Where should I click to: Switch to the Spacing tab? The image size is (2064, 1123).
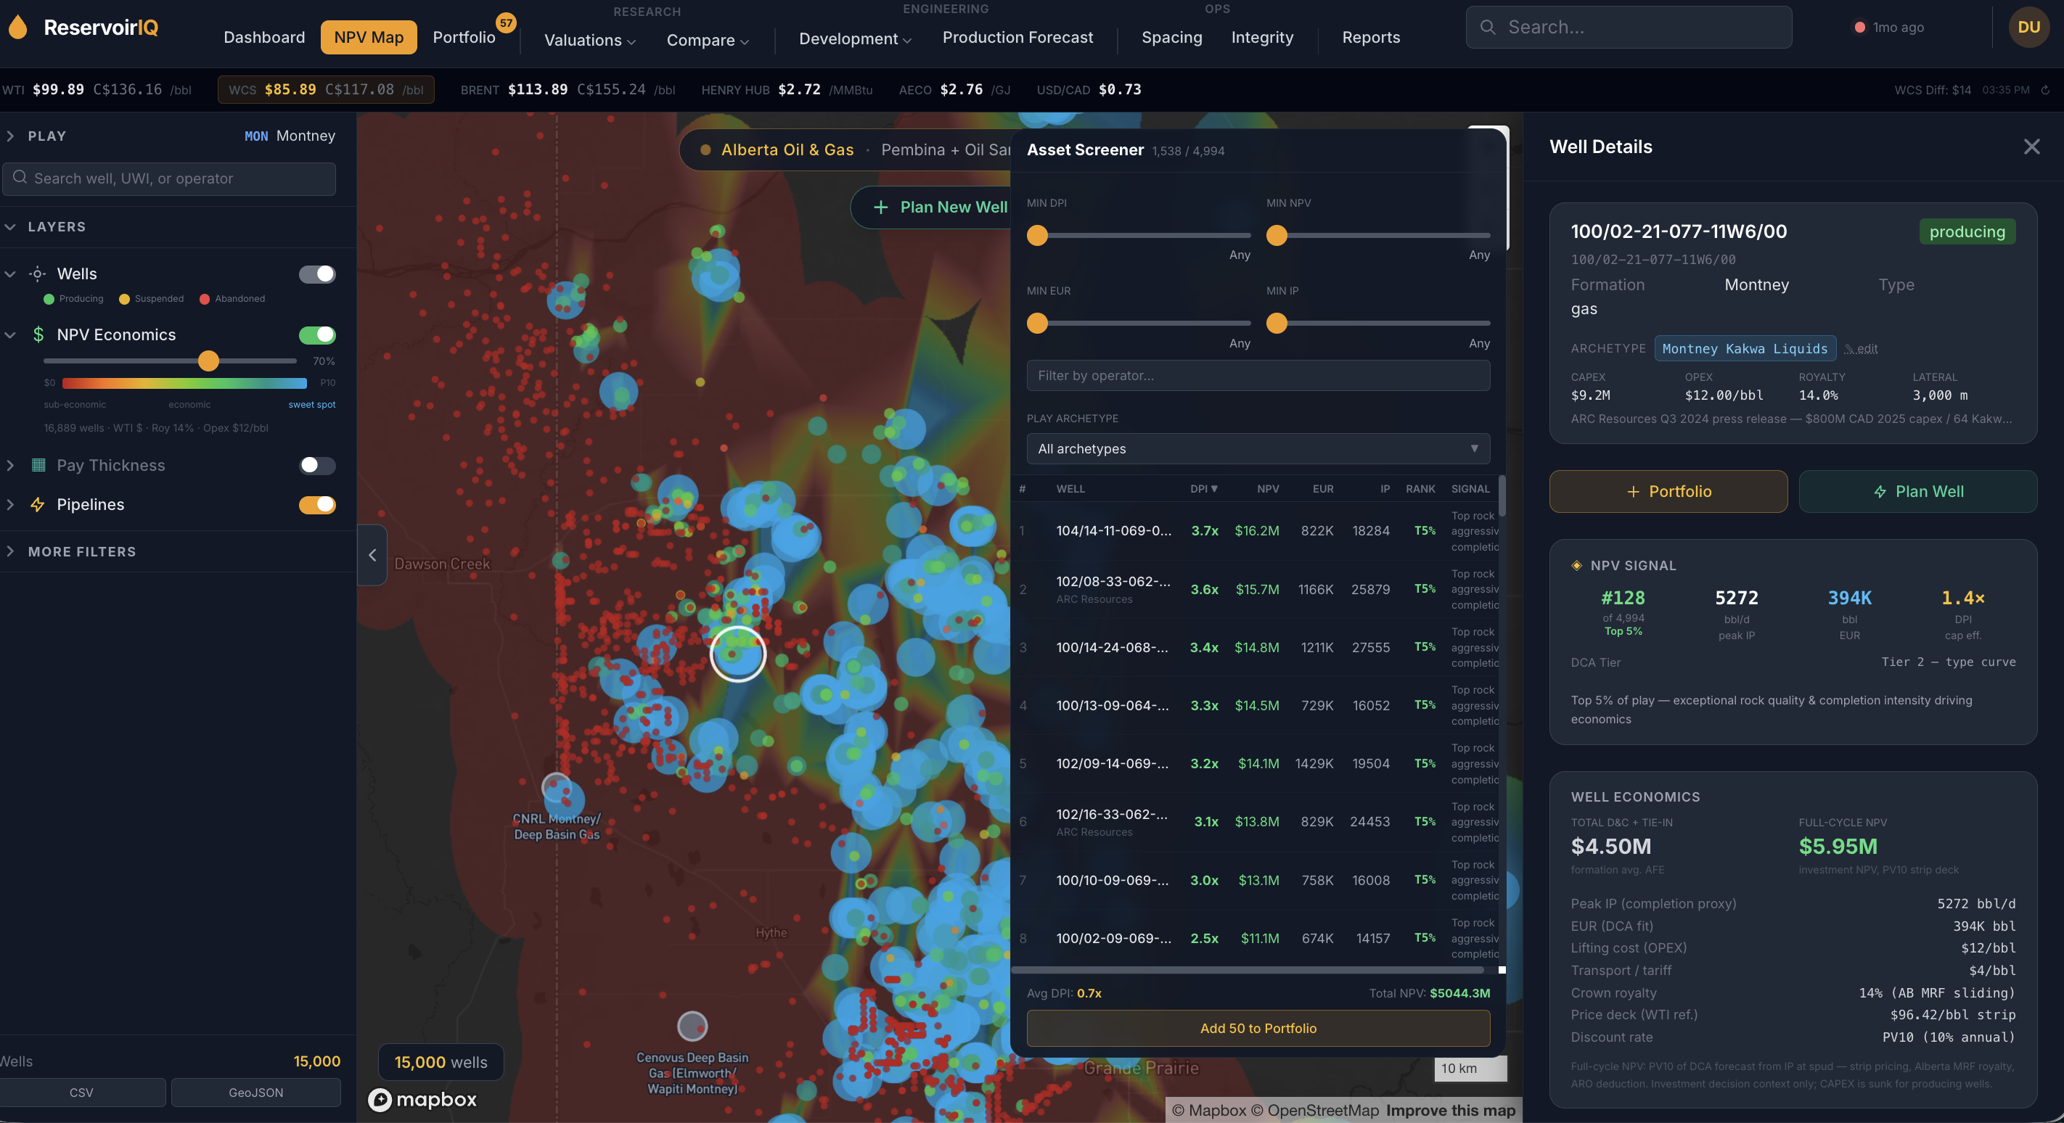point(1171,38)
